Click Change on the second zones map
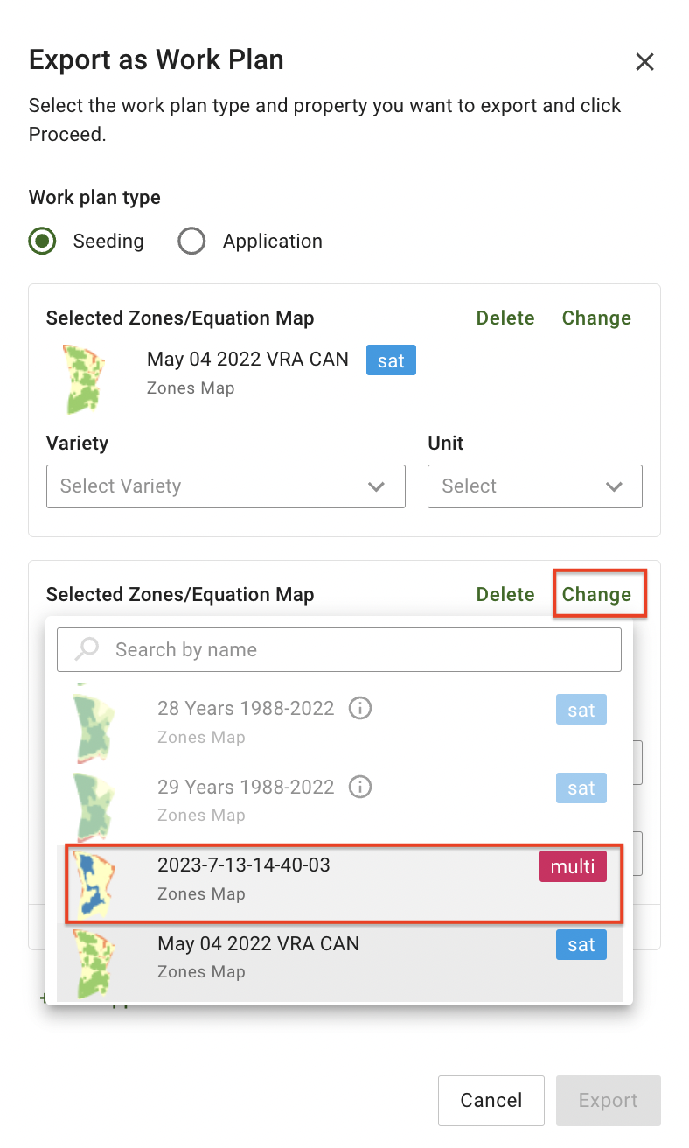Viewport: 689px width, 1148px height. pos(596,595)
